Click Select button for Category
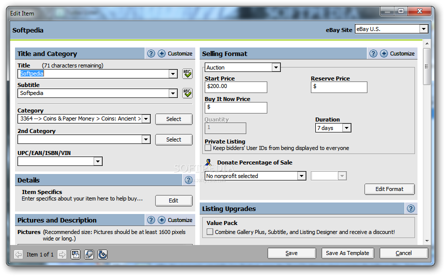445x276 pixels. tap(174, 119)
